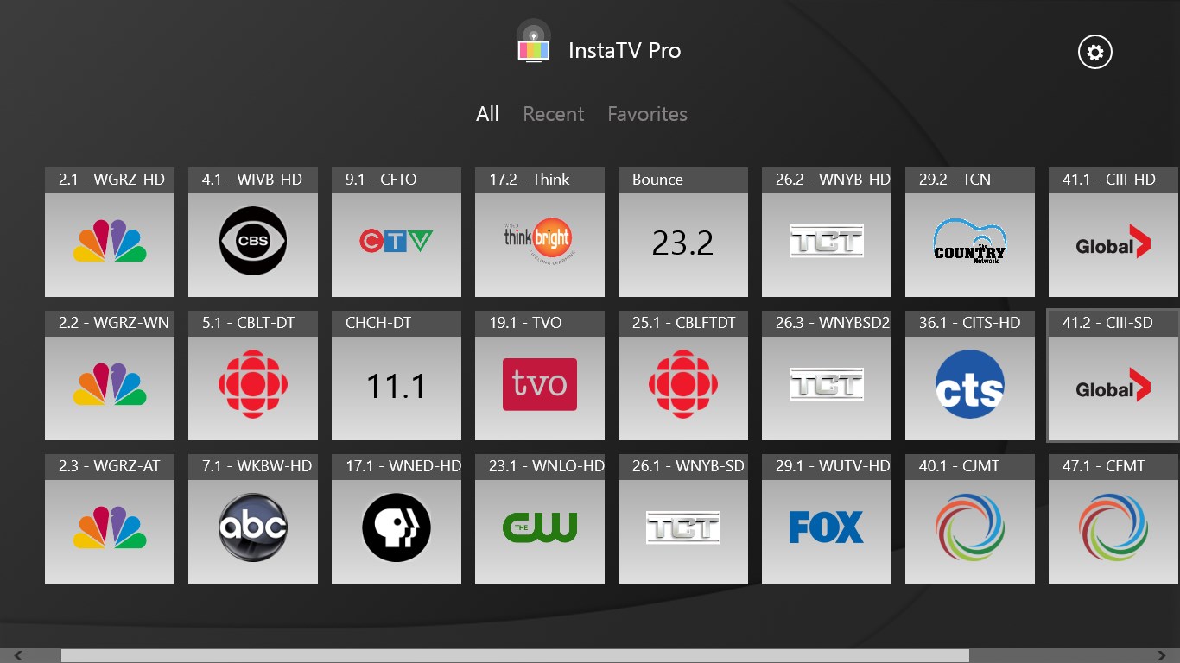Open Bounce channel 23.2 tile
Viewport: 1180px width, 663px height.
click(683, 232)
